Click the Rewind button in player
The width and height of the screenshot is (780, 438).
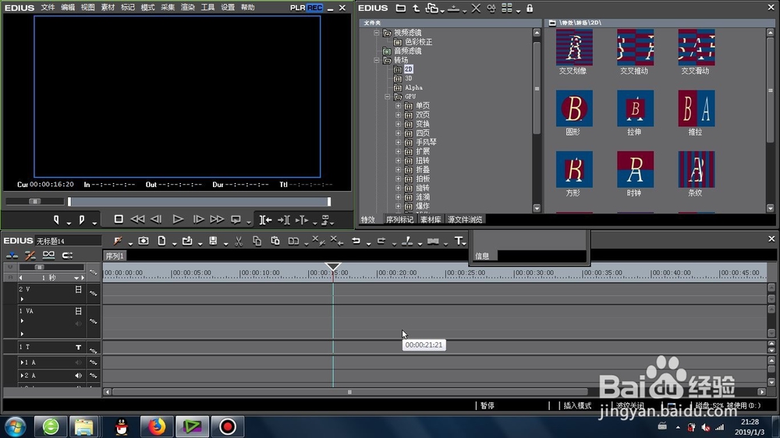pos(137,219)
